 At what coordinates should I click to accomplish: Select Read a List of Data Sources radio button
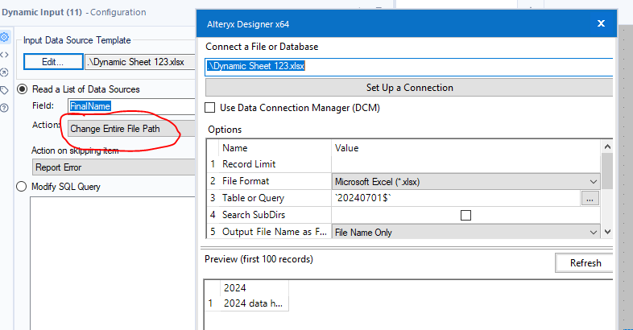click(22, 89)
